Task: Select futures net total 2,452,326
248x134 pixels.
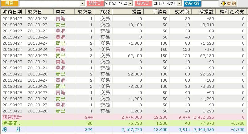Action: click(x=204, y=117)
